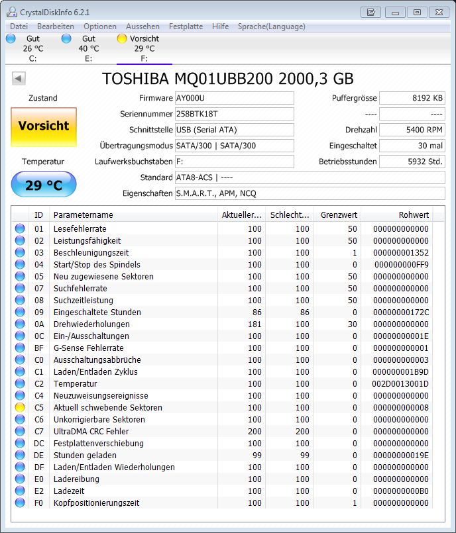Open the Aussehen menu
Image resolution: width=456 pixels, height=533 pixels.
coord(142,26)
